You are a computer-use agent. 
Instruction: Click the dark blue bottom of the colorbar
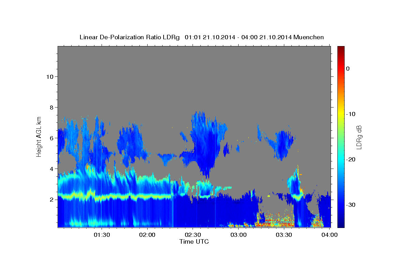pyautogui.click(x=341, y=224)
